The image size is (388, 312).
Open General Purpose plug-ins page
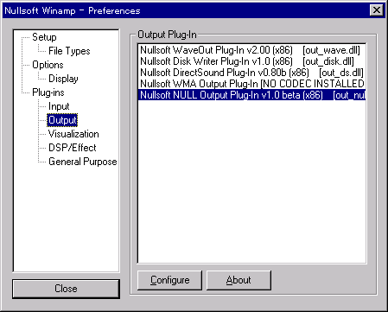83,162
